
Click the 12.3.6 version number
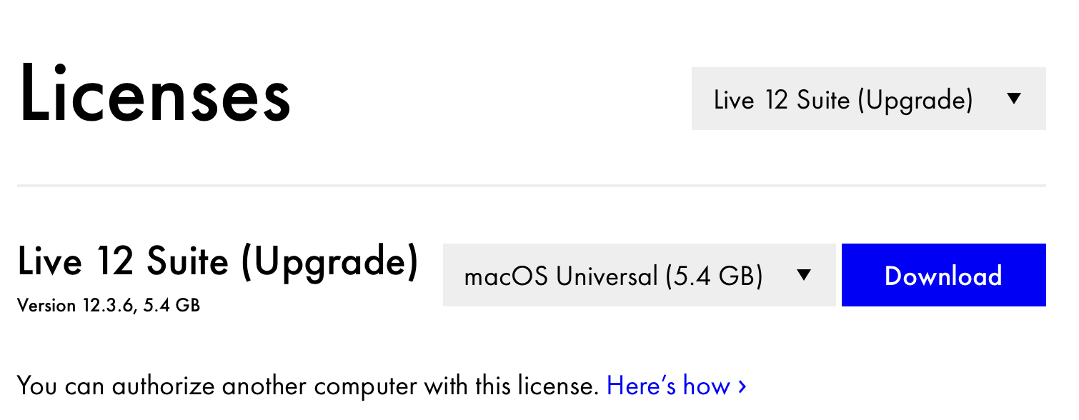(x=107, y=306)
